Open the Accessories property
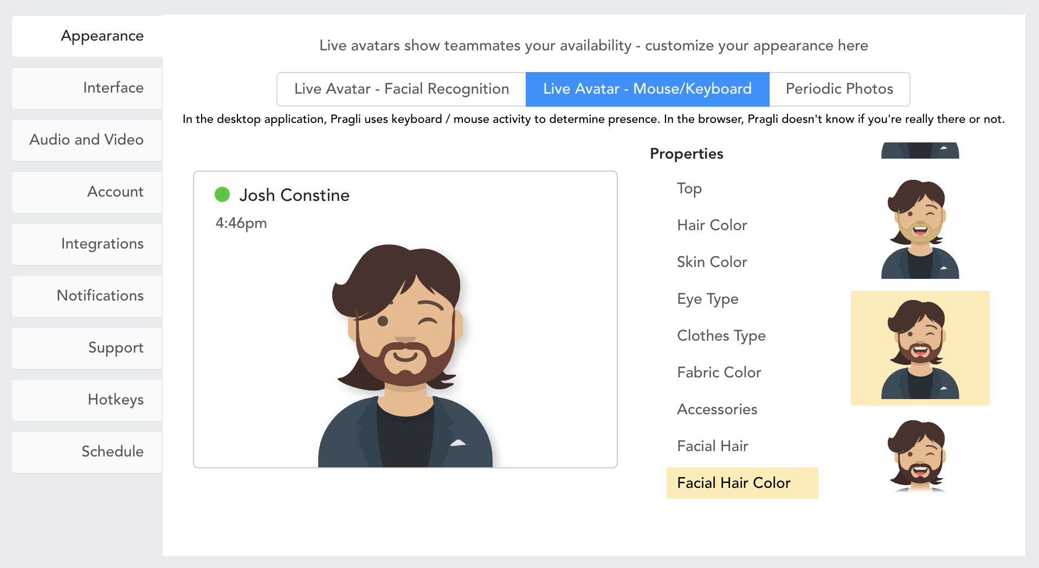1039x568 pixels. click(717, 409)
